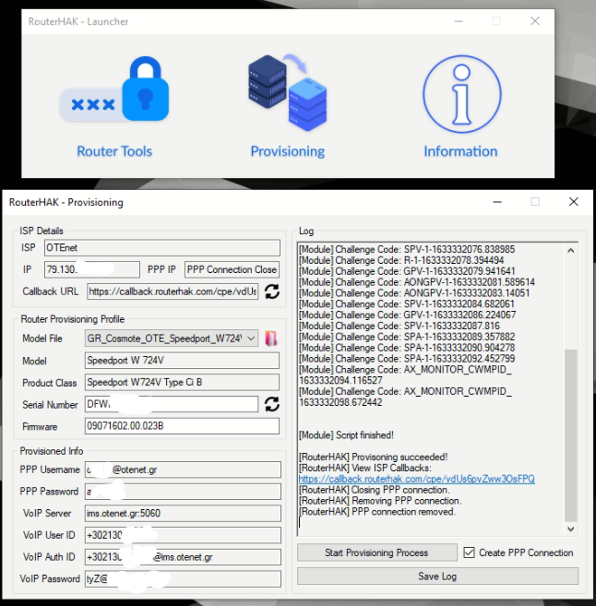Viewport: 596px width, 606px height.
Task: Click the VoIP Password field
Action: point(183,579)
